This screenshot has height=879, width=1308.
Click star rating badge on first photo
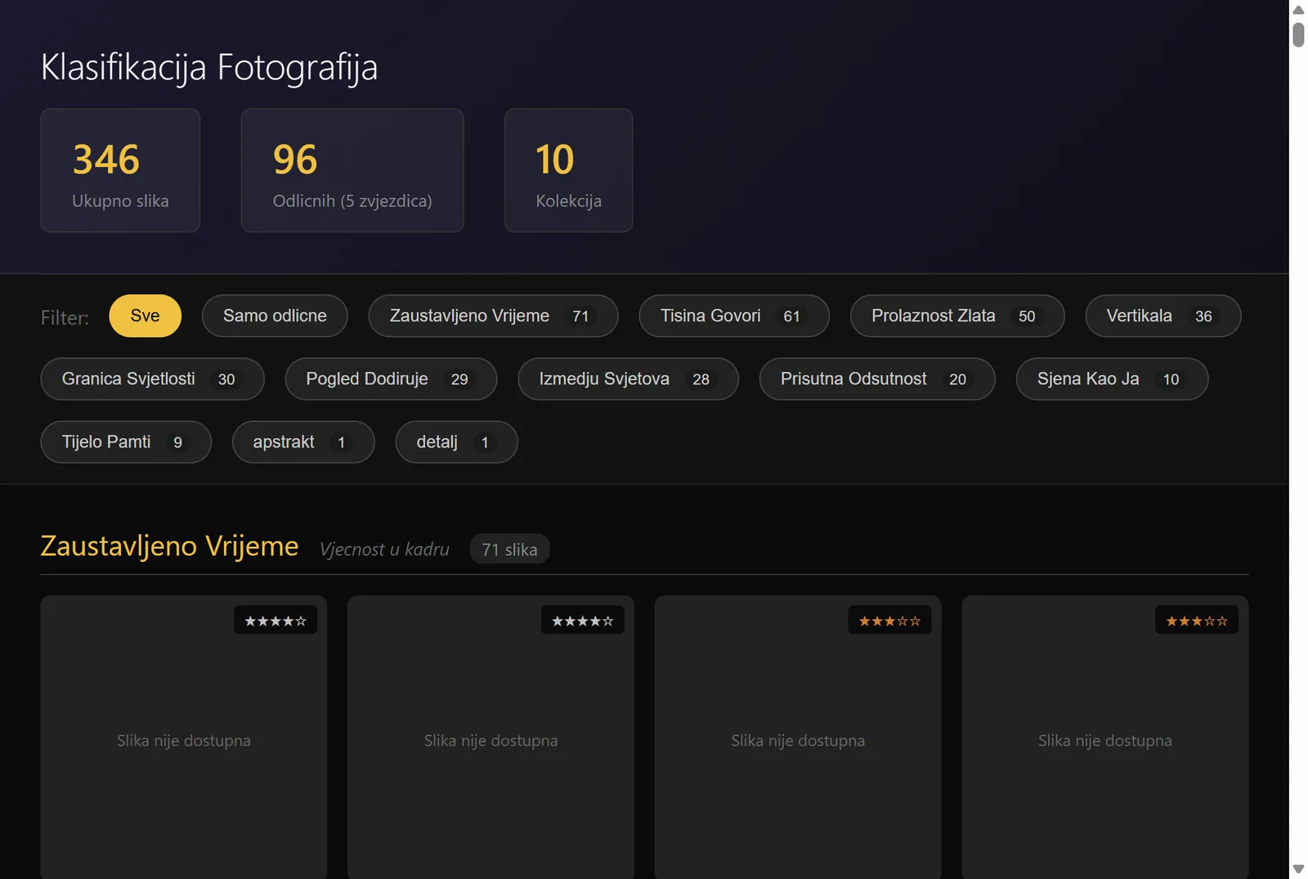[x=275, y=621]
